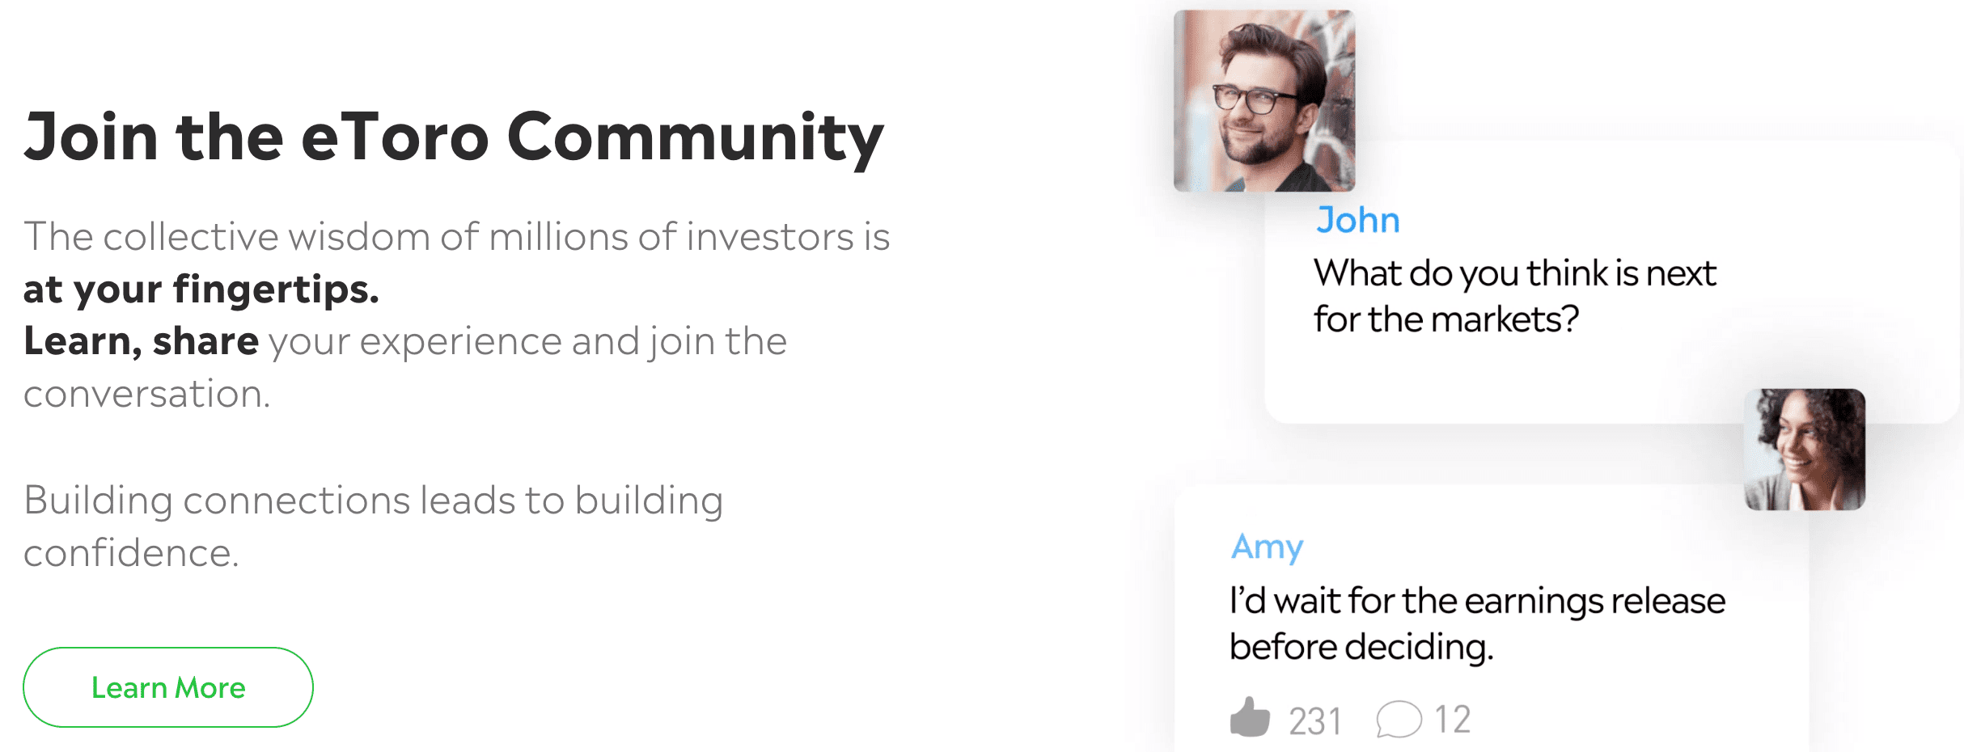Click Amy's white chat card background
The height and width of the screenshot is (752, 1964).
(1491, 518)
